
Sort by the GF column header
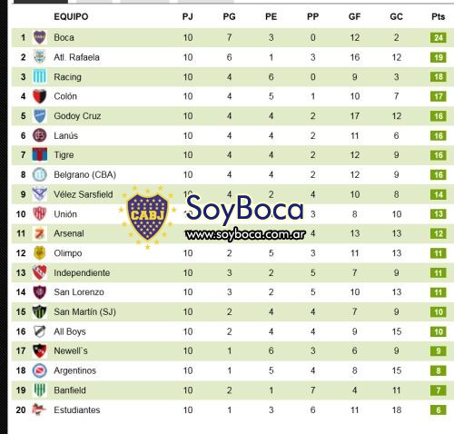point(354,16)
